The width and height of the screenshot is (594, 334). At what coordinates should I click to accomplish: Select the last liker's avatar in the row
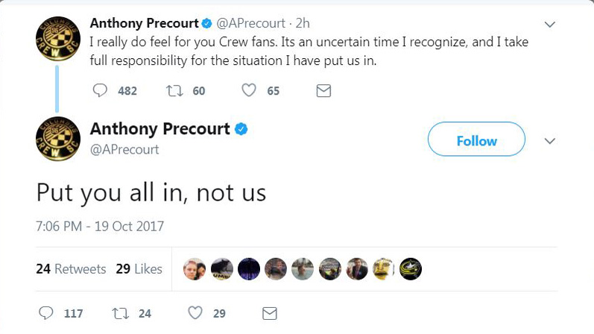click(x=411, y=269)
